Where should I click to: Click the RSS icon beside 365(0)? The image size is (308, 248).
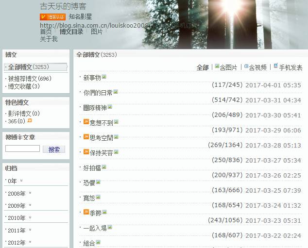click(30, 120)
